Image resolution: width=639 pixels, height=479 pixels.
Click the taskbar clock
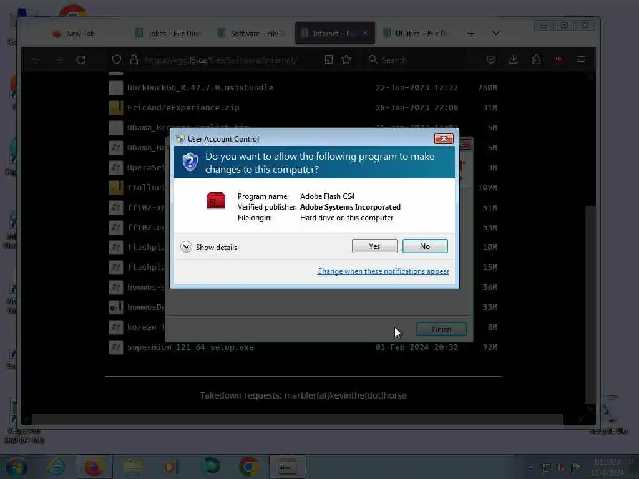pos(607,467)
